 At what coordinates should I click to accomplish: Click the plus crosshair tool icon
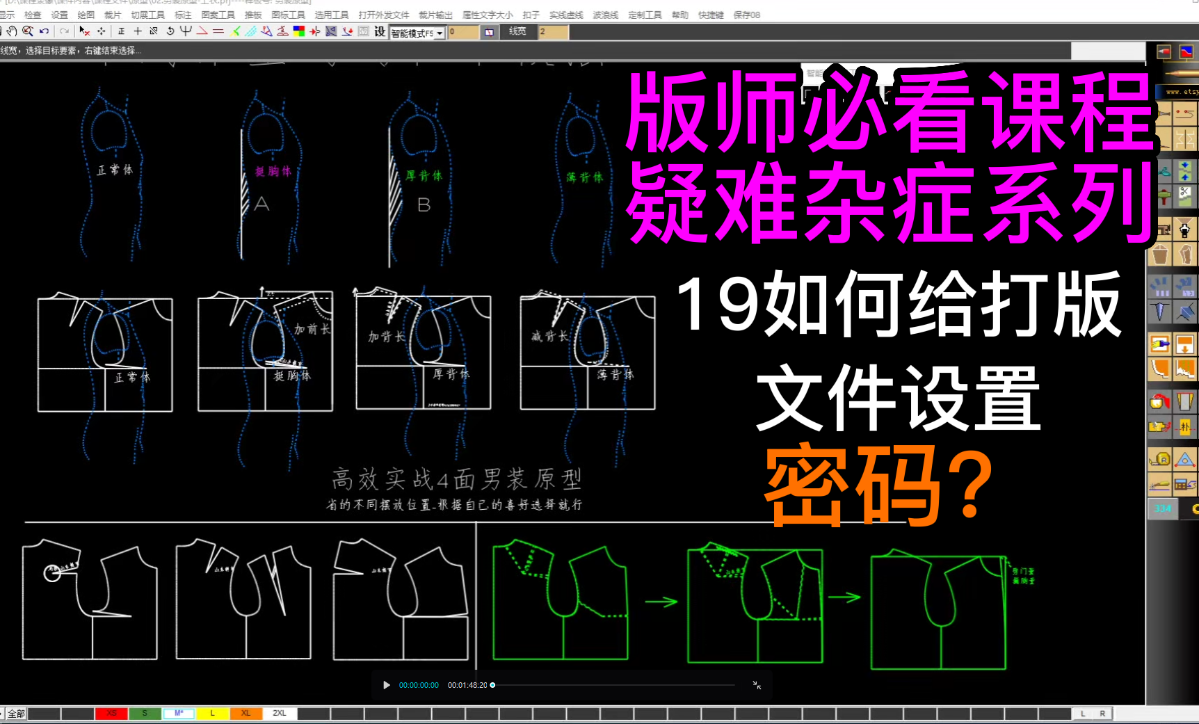(x=138, y=31)
